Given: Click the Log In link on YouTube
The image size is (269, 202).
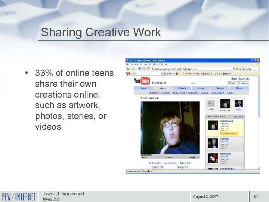Looking at the screenshot, I should [x=241, y=78].
